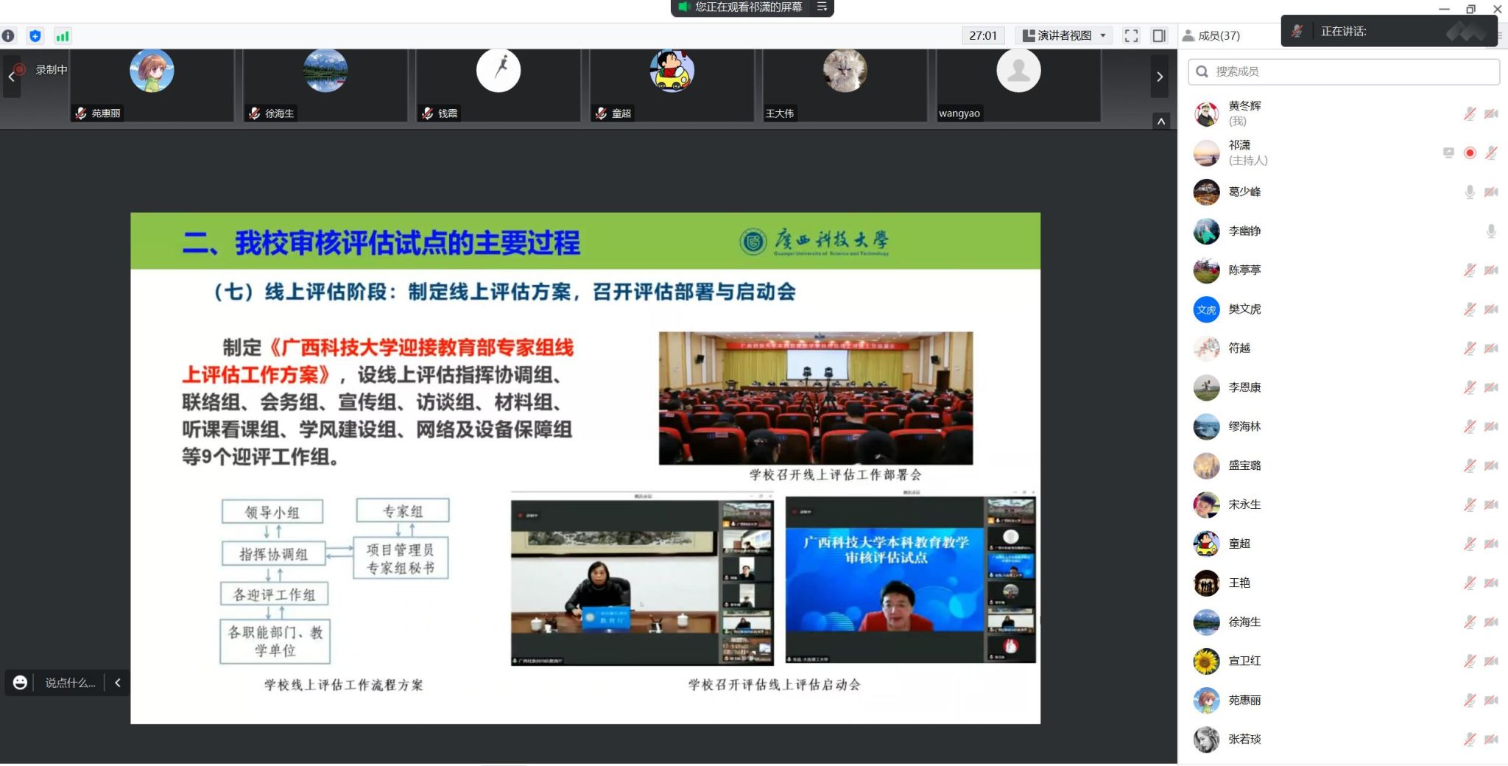The width and height of the screenshot is (1508, 766).
Task: Click the screen sharing banner menu icon
Action: point(822,7)
